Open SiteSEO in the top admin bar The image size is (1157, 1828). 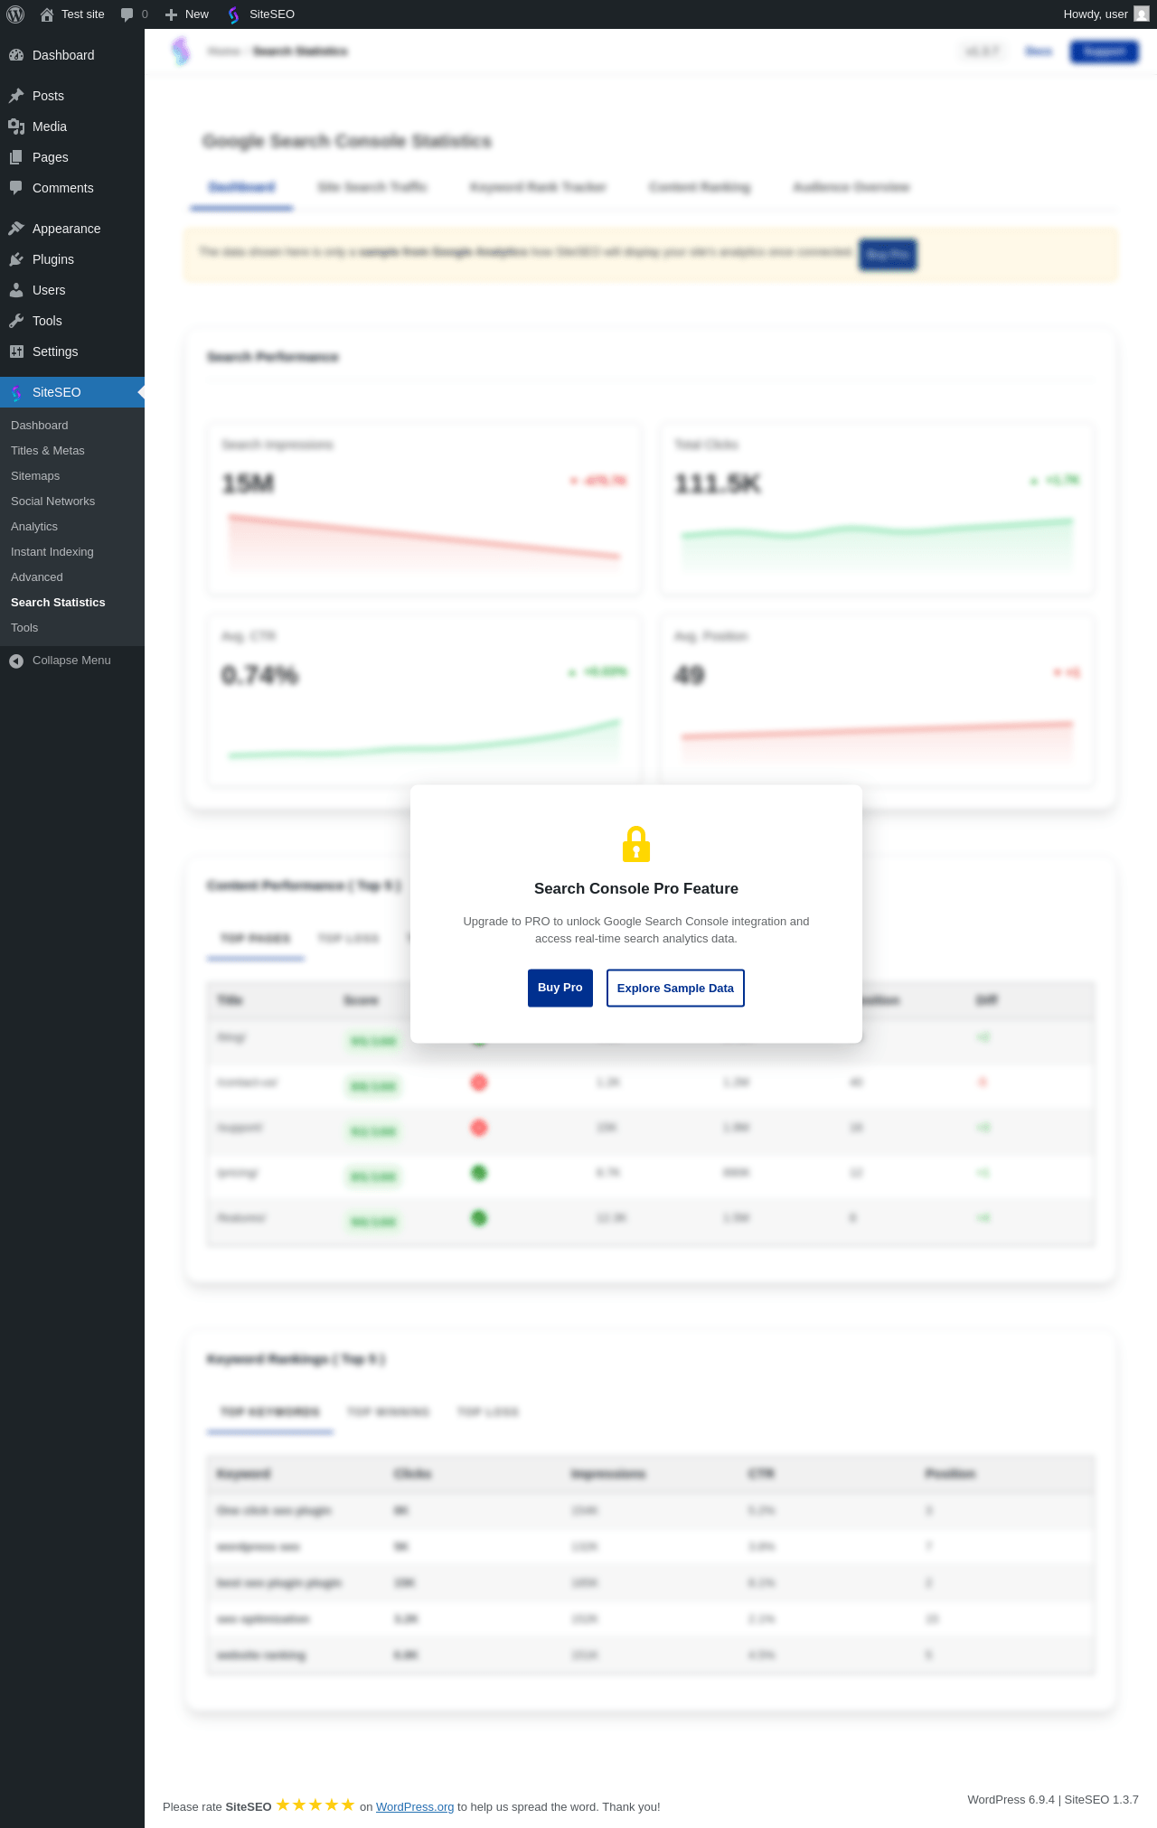pos(261,14)
